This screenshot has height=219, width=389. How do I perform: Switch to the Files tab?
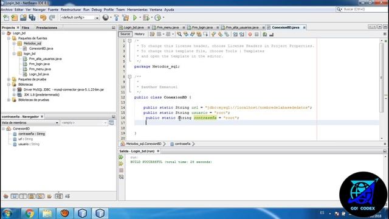tap(26, 27)
